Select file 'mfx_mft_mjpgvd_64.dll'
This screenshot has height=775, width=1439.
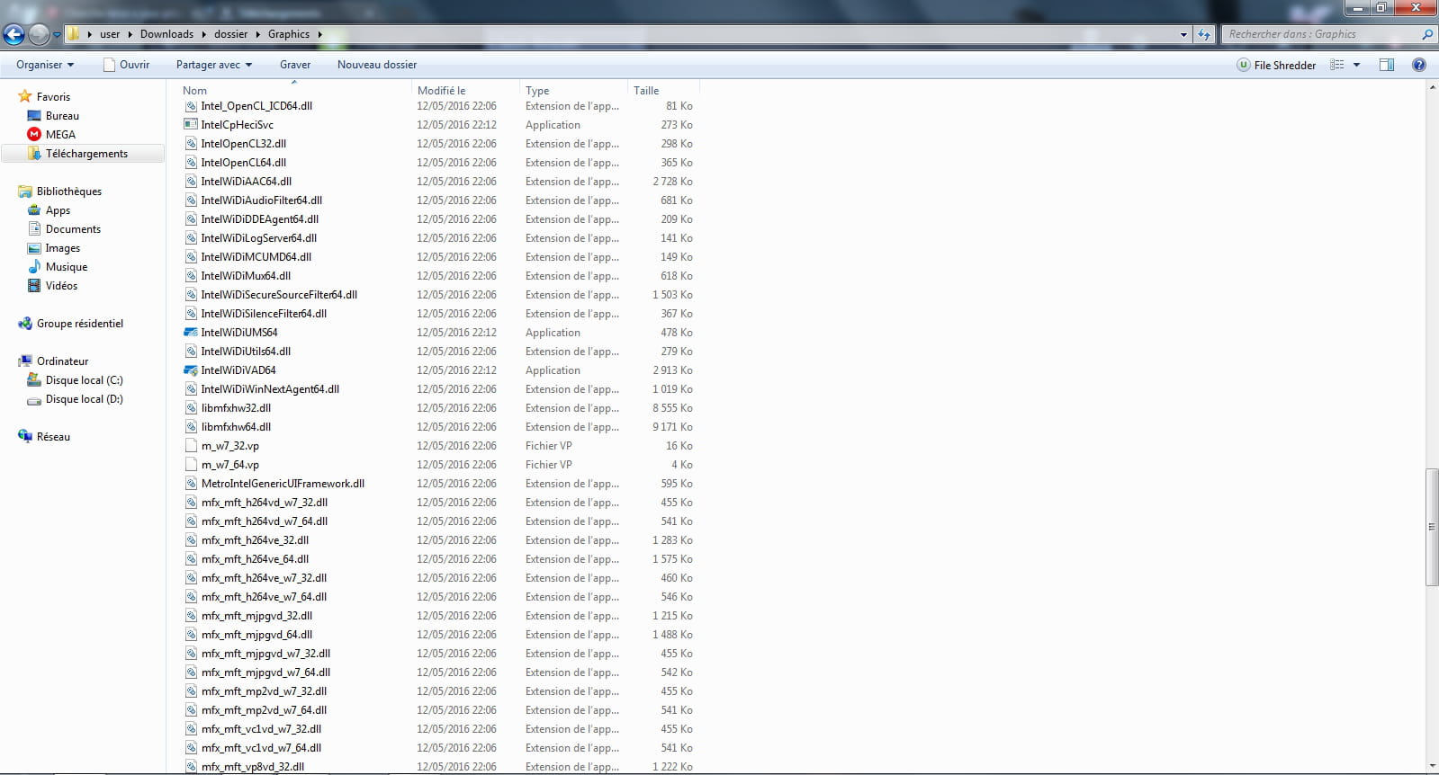256,634
